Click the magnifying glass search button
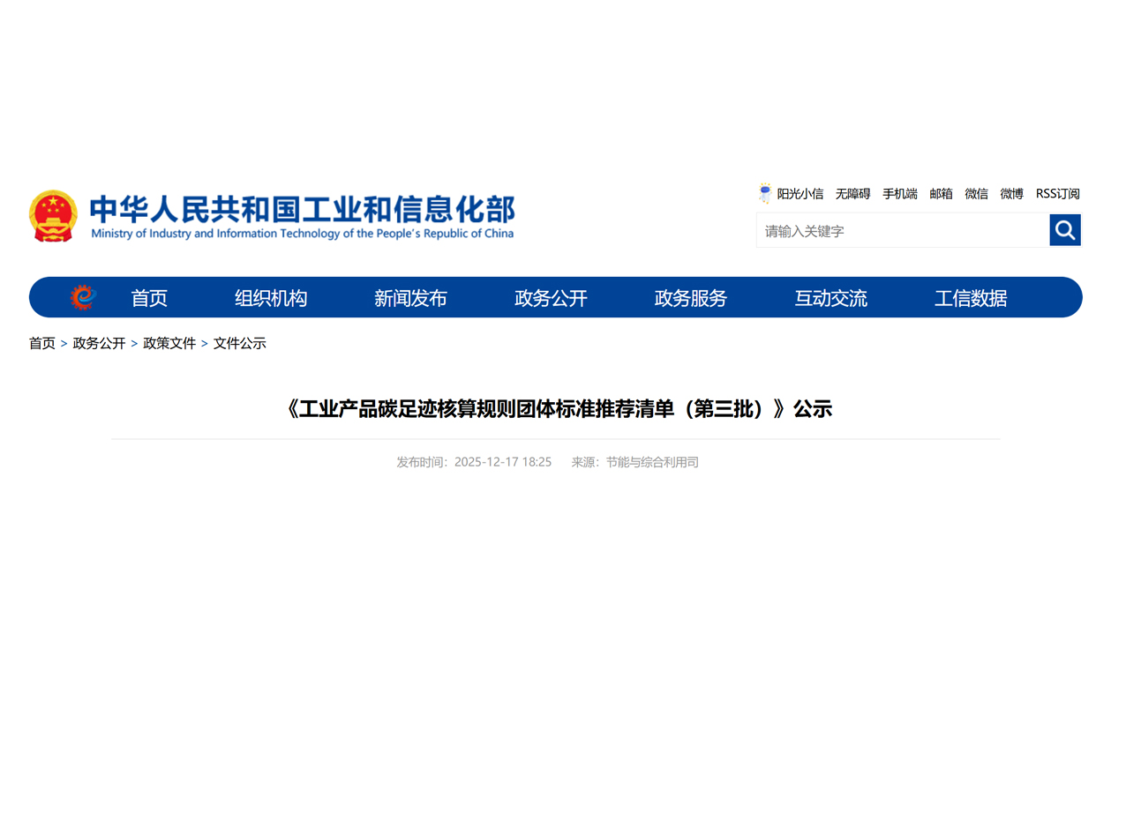 coord(1064,230)
